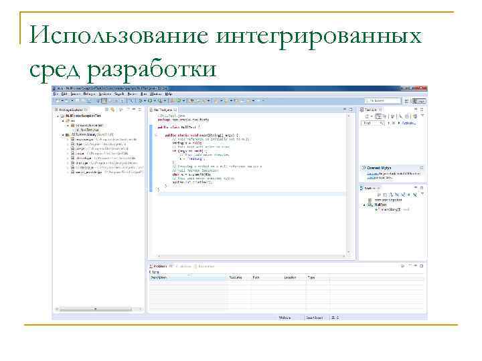Click the editor horizontal scrollbar
Image resolution: width=482 pixels, height=361 pixels.
pyautogui.click(x=251, y=255)
